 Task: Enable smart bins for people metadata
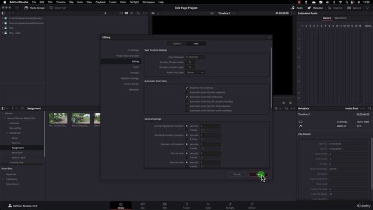[186, 101]
